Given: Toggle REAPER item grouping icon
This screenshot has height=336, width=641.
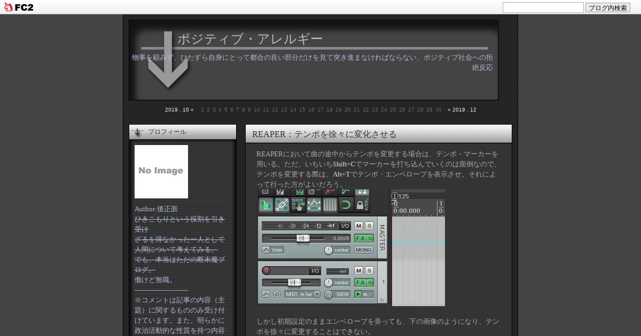Looking at the screenshot, I should click(282, 205).
